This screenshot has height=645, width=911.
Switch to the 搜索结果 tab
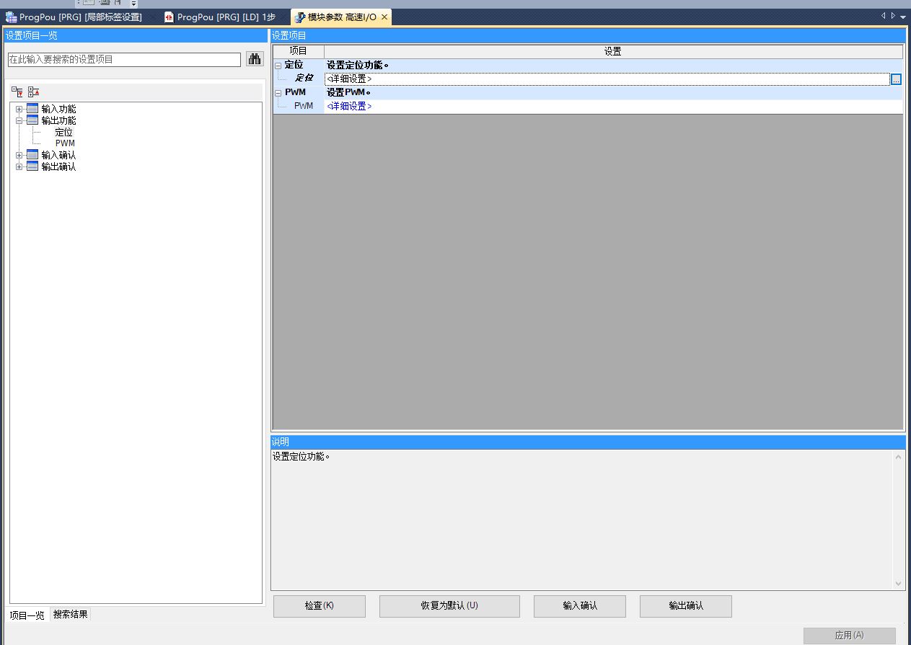[x=71, y=615]
